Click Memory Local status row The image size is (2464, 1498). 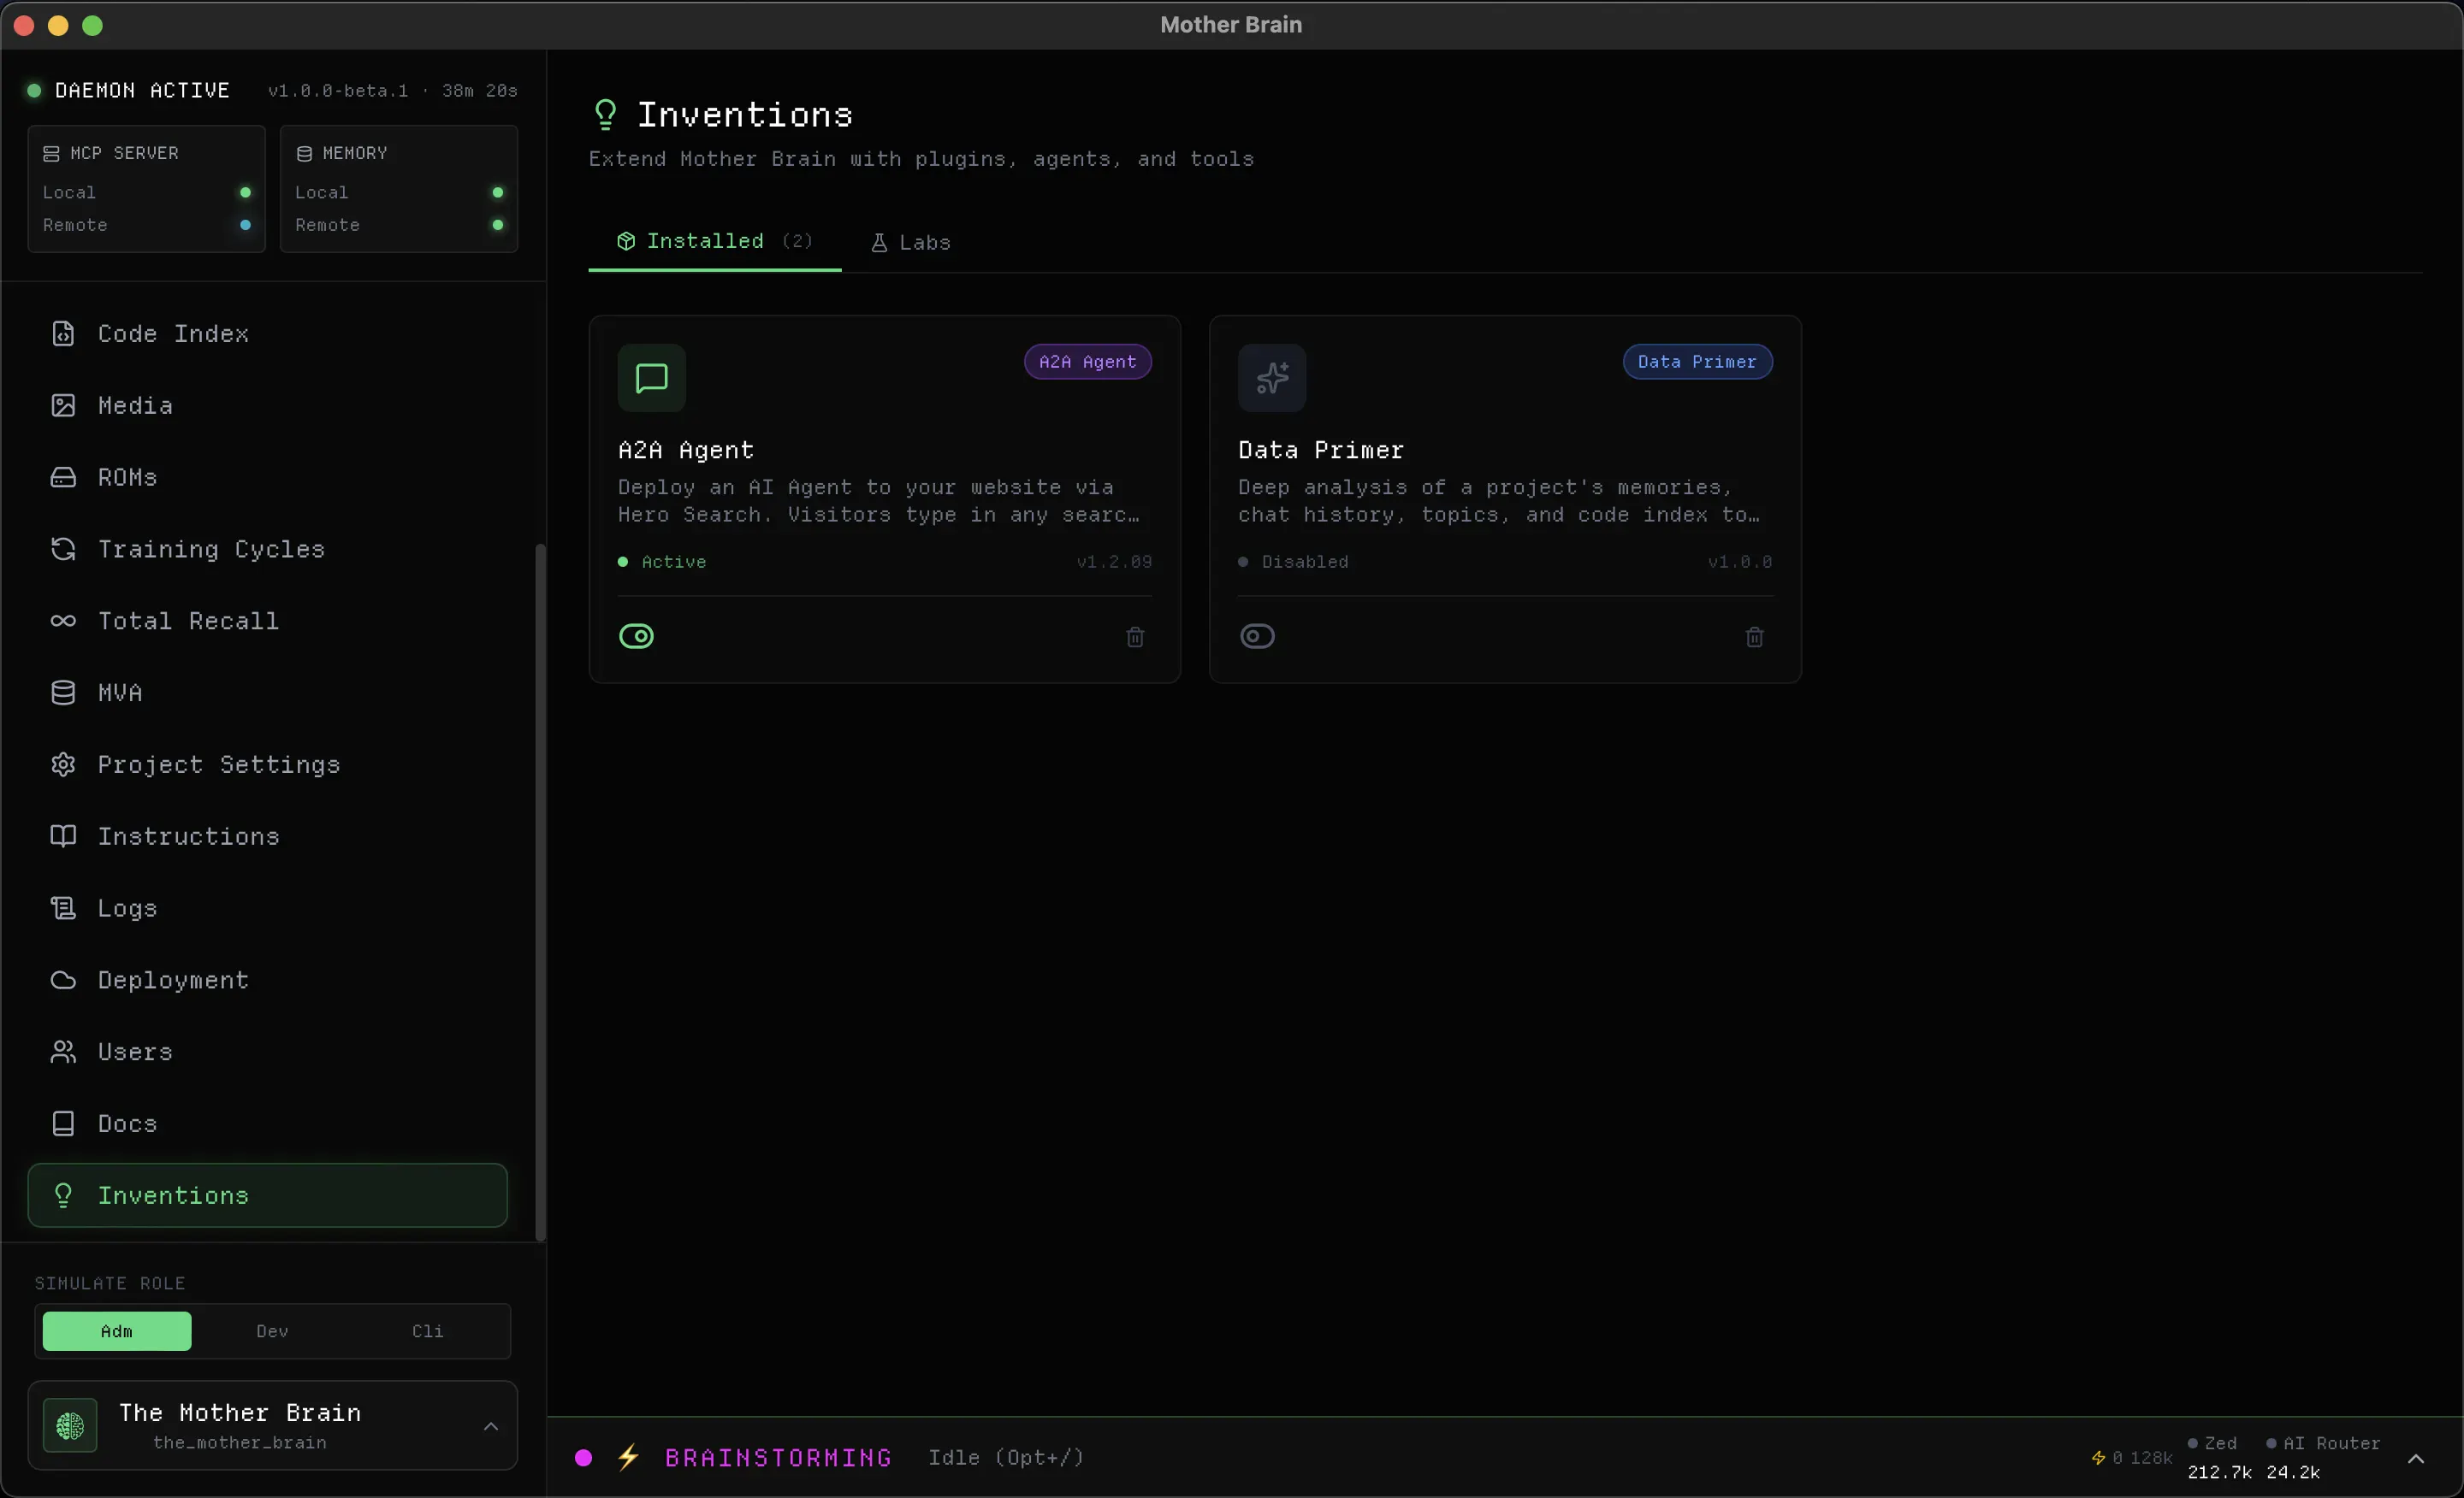(399, 193)
